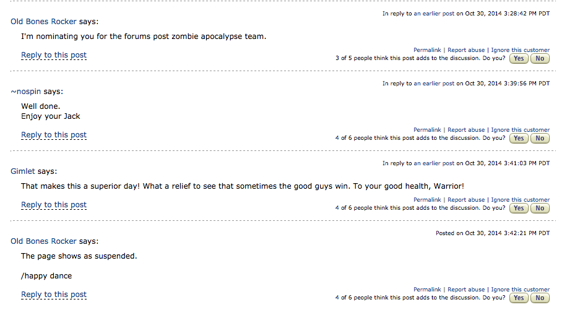Screen dimensions: 567x310
Task: Vote No on the 'happy dance' post
Action: pos(540,298)
